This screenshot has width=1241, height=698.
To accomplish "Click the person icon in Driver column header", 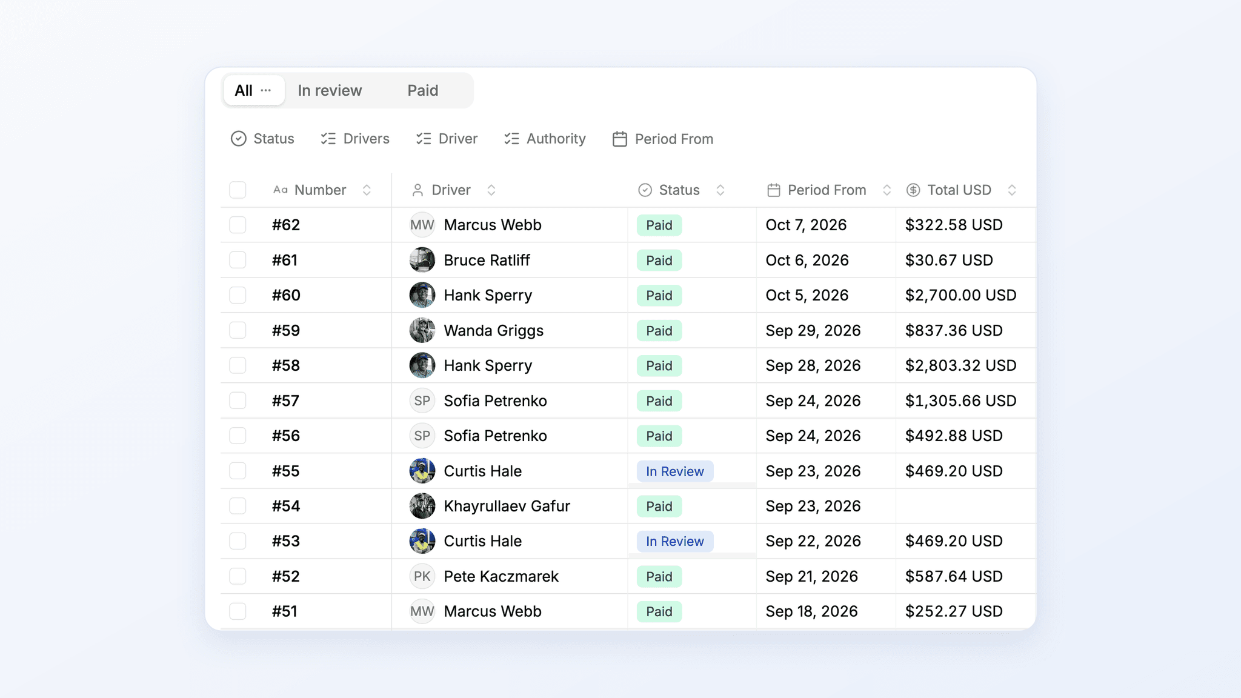I will [x=418, y=190].
